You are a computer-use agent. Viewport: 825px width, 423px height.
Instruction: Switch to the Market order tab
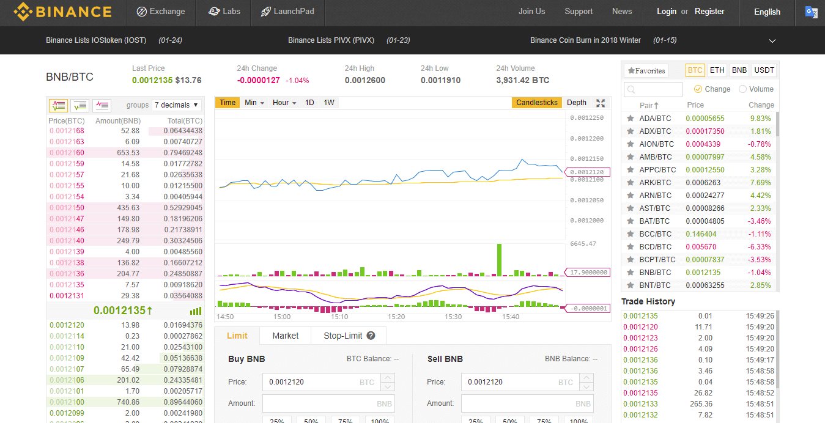(x=286, y=336)
